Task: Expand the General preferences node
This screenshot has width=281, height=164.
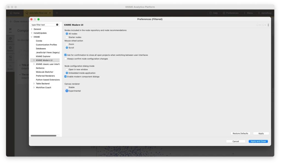Action: 32,29
